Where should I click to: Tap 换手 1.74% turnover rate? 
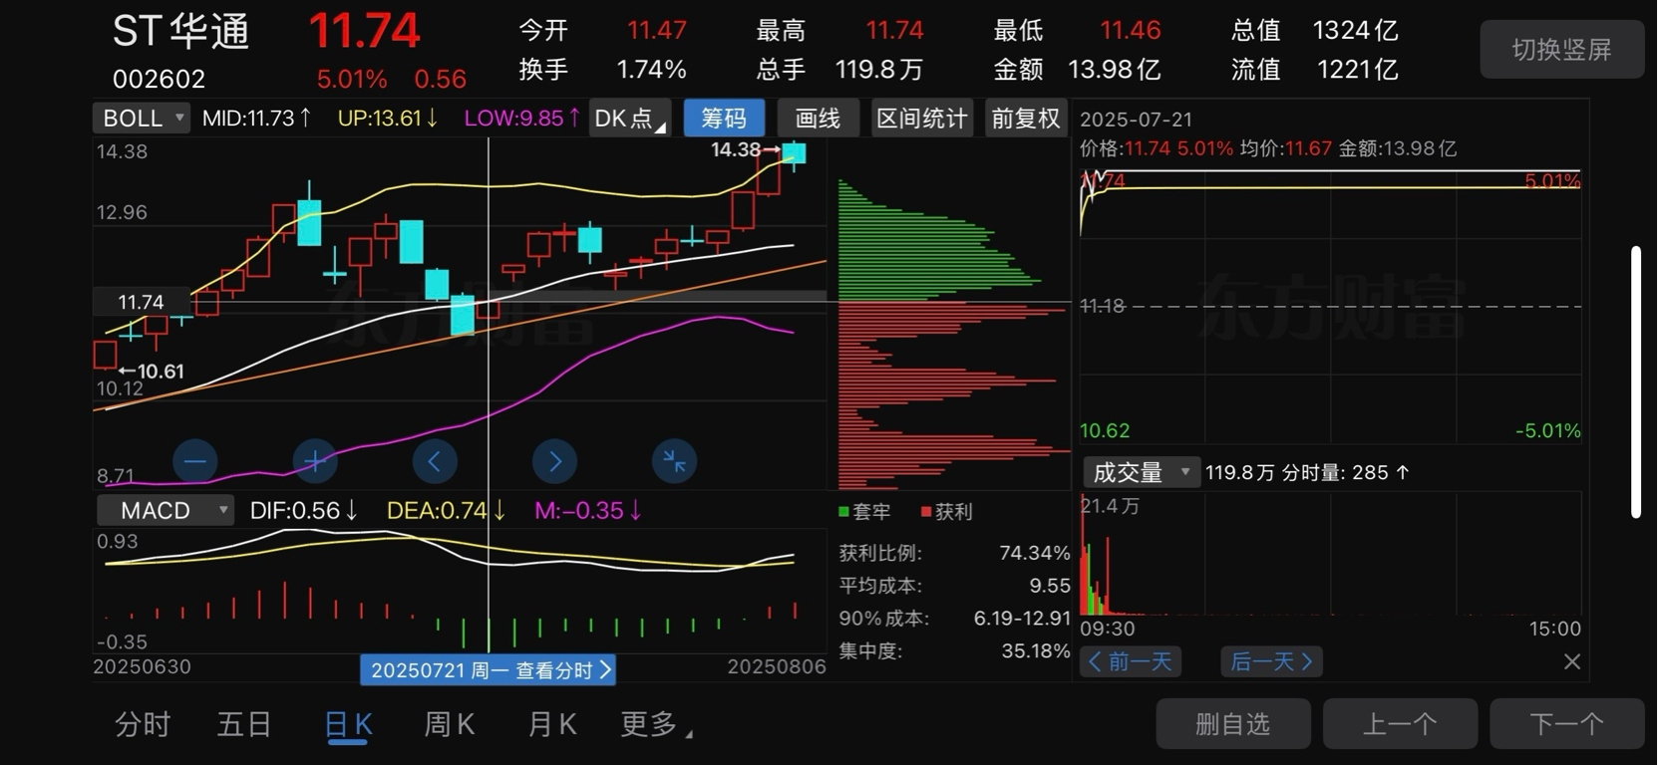click(x=602, y=70)
